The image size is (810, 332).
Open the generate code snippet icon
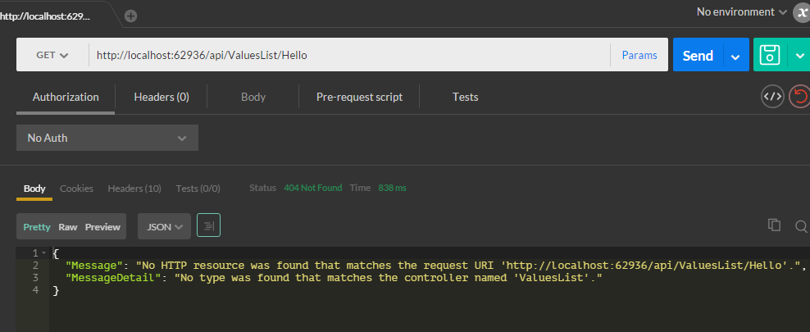coord(772,97)
